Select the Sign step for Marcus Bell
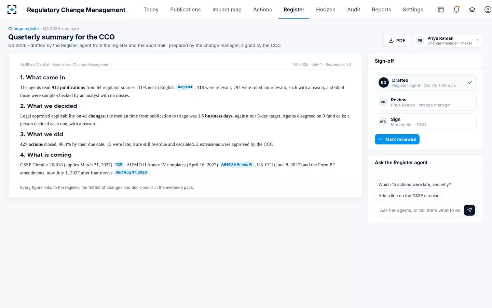The width and height of the screenshot is (492, 308). click(x=425, y=121)
